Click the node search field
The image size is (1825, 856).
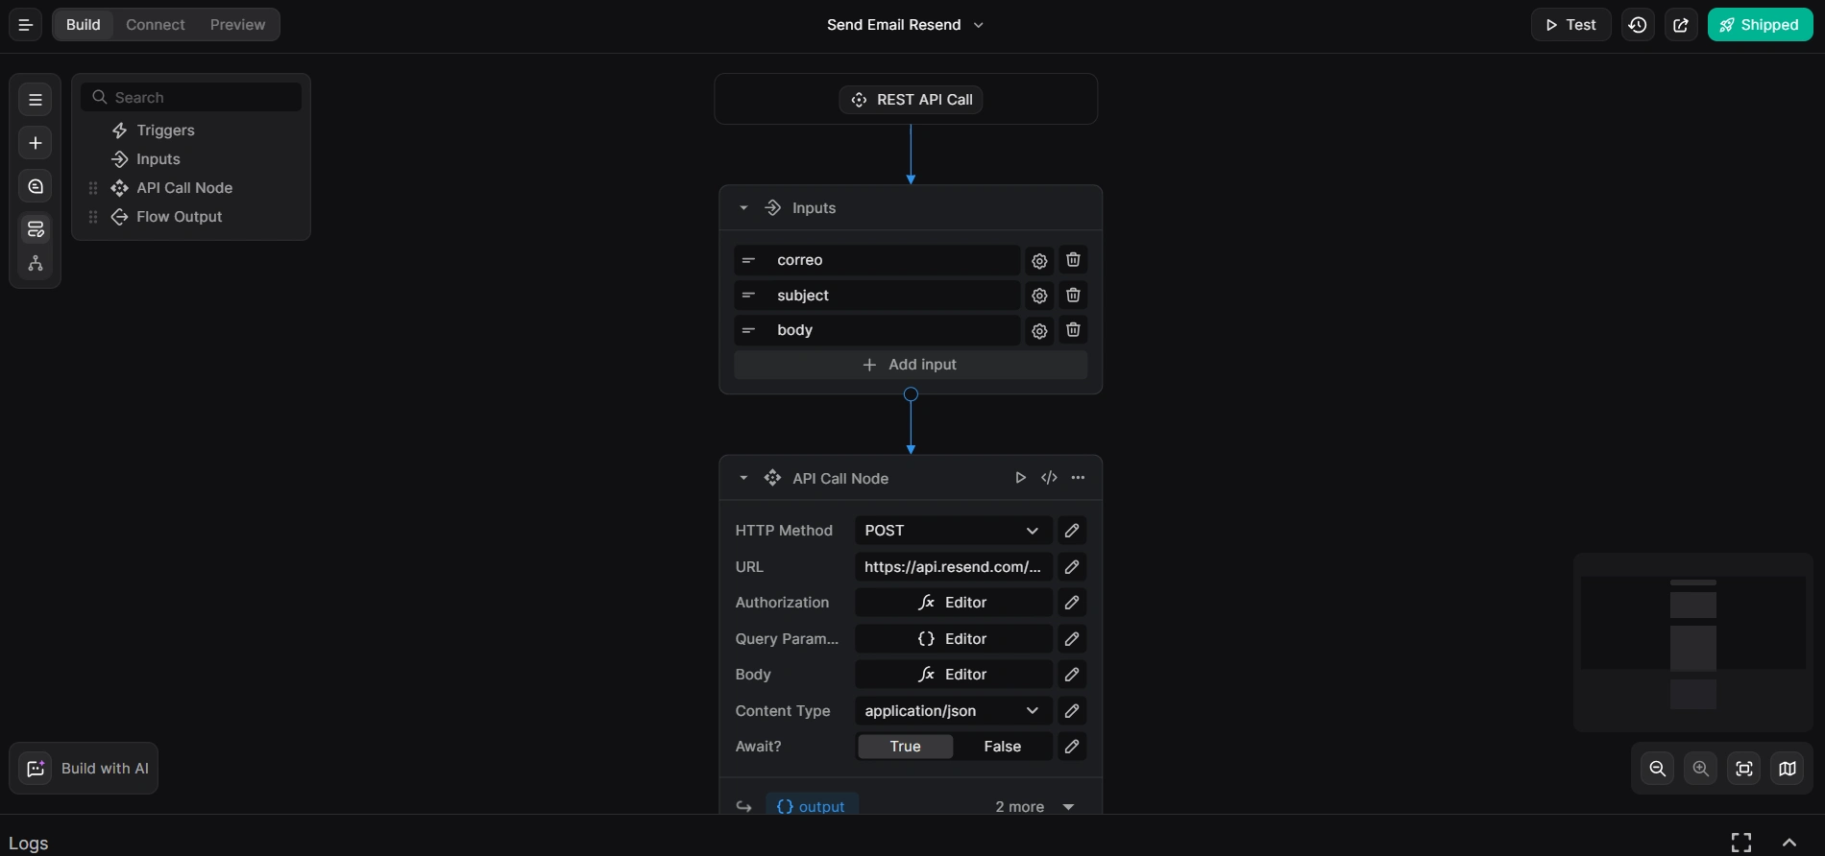click(202, 98)
